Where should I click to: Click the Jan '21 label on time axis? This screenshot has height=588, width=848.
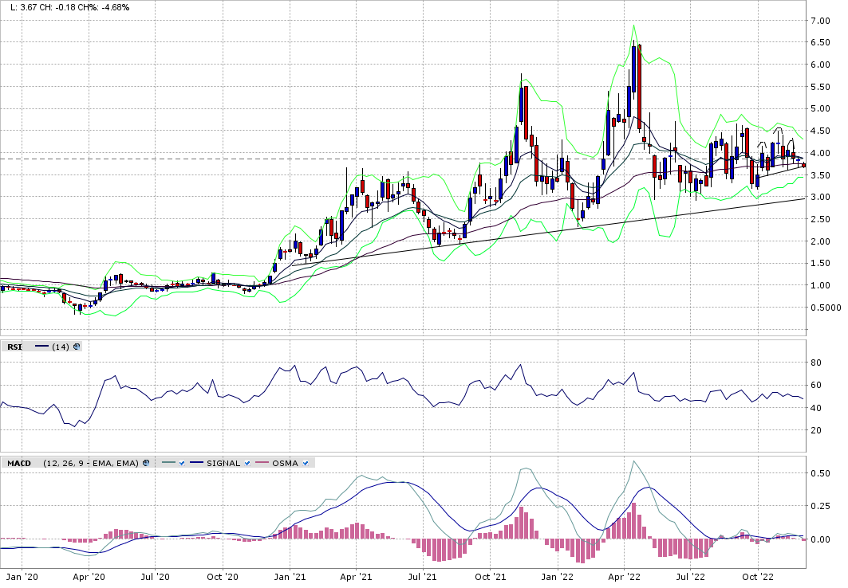292,576
